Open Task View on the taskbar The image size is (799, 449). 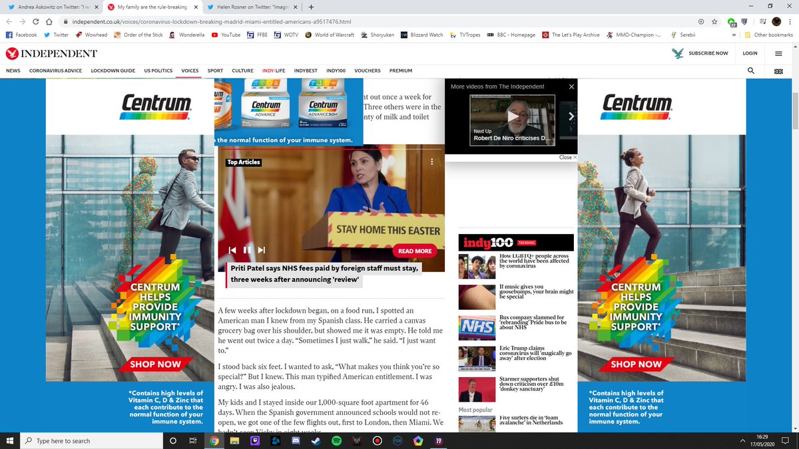point(193,440)
